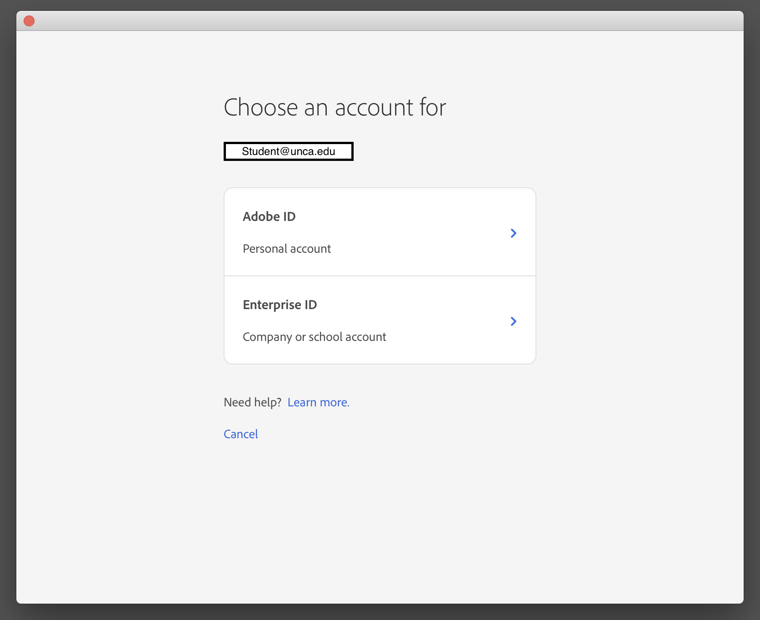Click the window title bar
The height and width of the screenshot is (620, 760).
[380, 21]
